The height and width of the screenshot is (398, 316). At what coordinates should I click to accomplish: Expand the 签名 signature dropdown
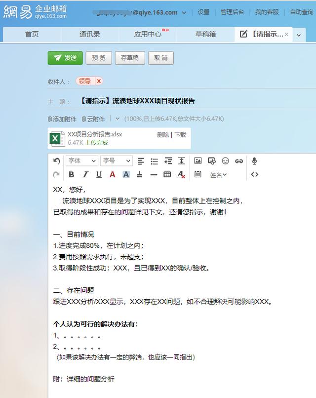[218, 175]
